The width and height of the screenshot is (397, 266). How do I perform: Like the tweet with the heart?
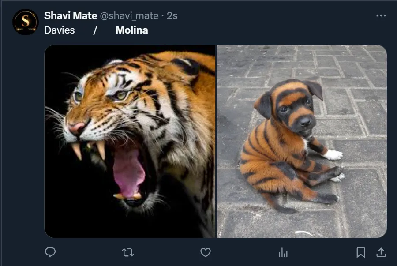[206, 252]
